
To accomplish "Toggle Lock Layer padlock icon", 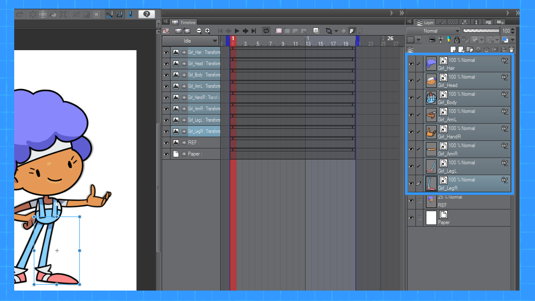I will pos(457,40).
